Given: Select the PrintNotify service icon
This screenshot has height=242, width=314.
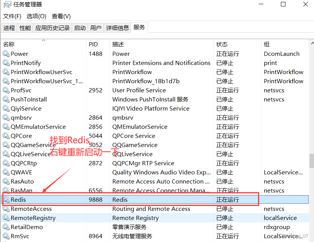Looking at the screenshot, I should pos(6,63).
